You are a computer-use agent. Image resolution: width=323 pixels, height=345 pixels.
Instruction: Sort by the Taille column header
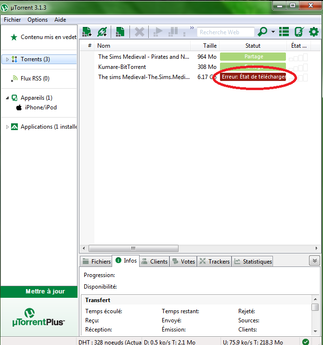[x=205, y=46]
